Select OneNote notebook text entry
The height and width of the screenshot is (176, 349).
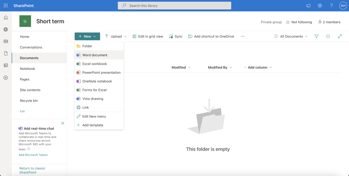coord(97,81)
